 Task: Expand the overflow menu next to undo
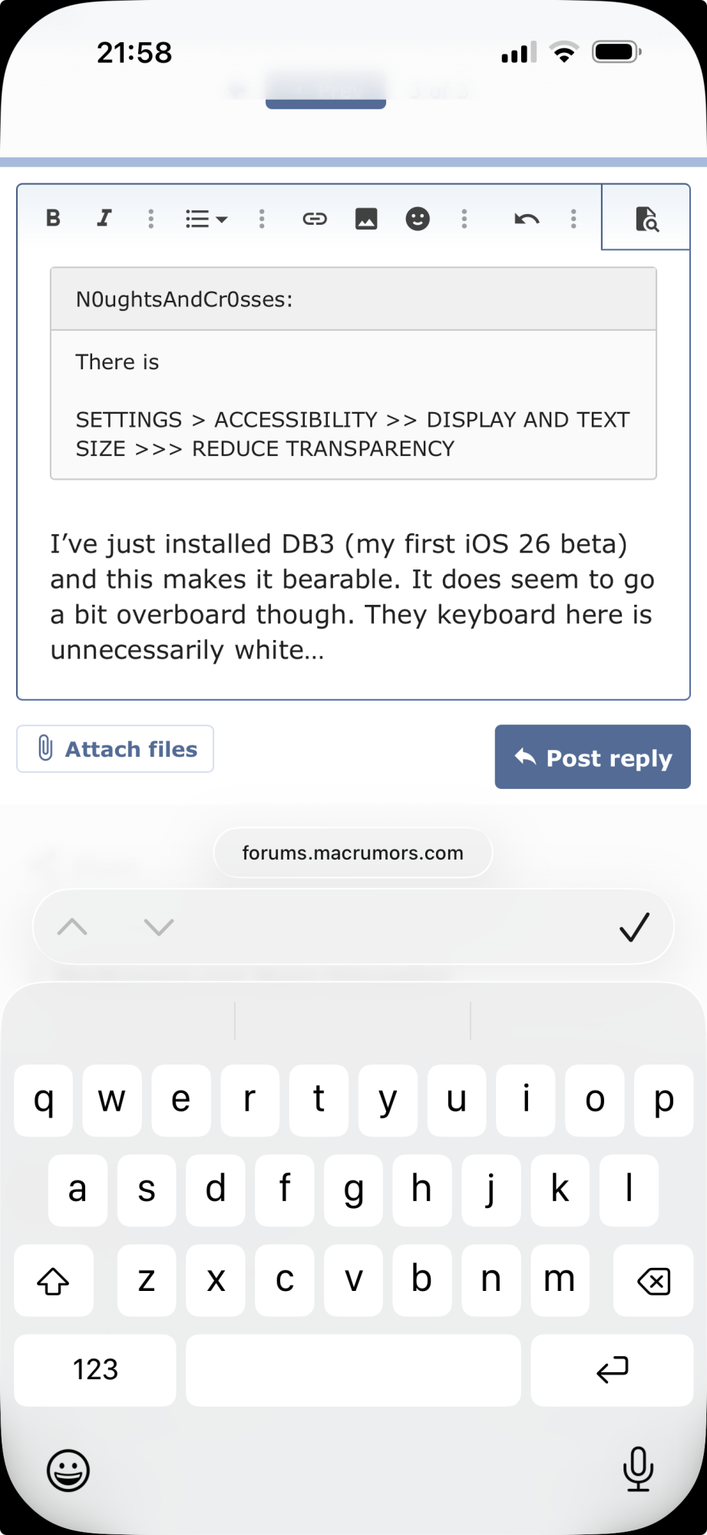(573, 219)
